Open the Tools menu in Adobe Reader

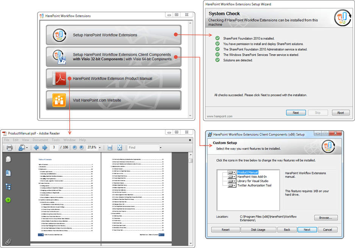[x=56, y=140]
